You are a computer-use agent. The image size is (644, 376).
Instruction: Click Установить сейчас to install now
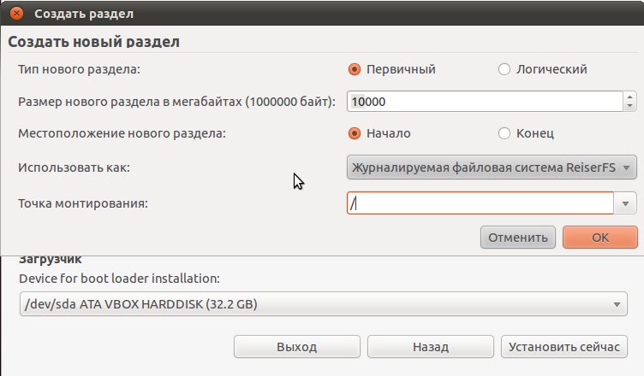[563, 347]
